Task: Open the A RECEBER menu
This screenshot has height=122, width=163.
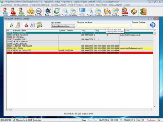Action: coord(89,5)
